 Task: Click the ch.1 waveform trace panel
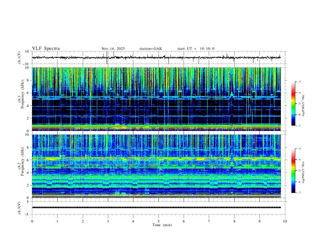159,58
